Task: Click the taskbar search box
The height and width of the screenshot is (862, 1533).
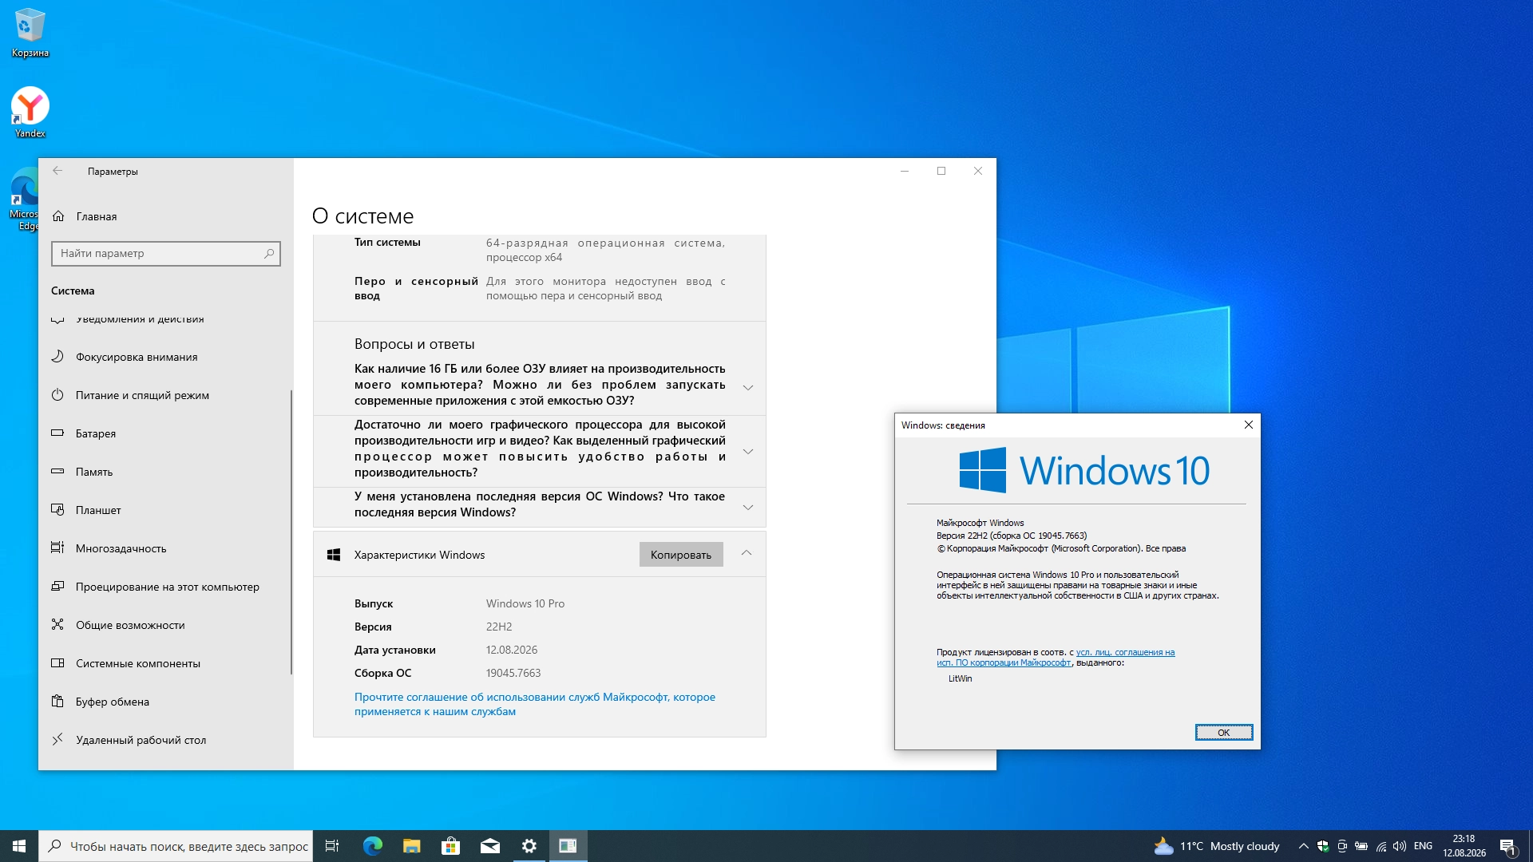Action: (x=176, y=846)
